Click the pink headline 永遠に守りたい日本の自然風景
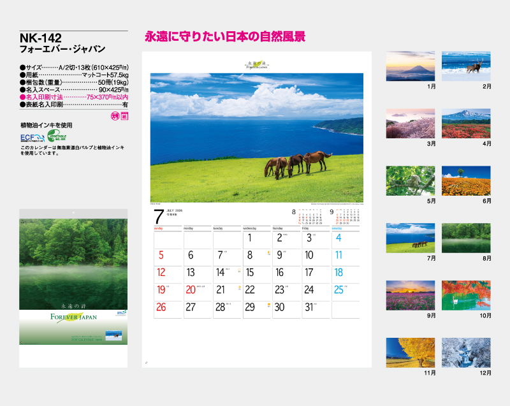The width and height of the screenshot is (510, 406). coord(225,36)
